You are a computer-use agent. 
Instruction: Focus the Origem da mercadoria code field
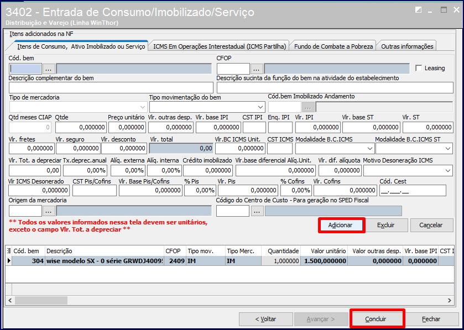25,211
